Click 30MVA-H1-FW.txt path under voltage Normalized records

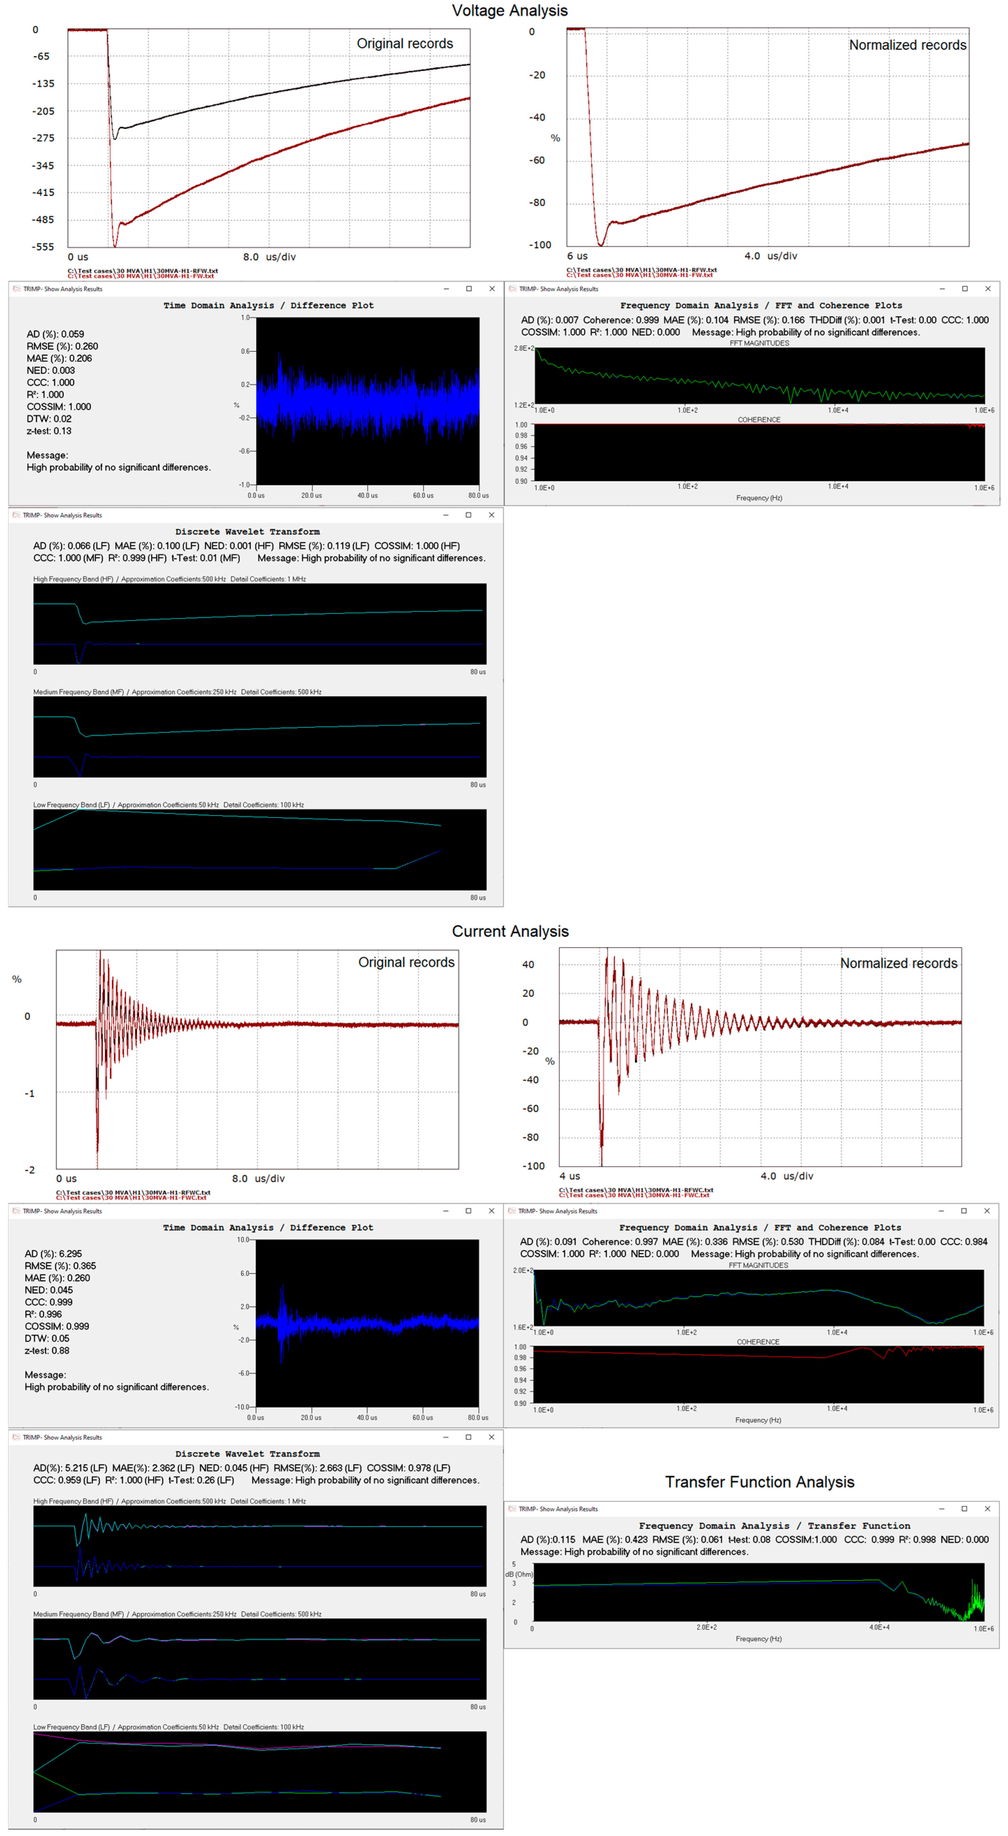coord(639,275)
